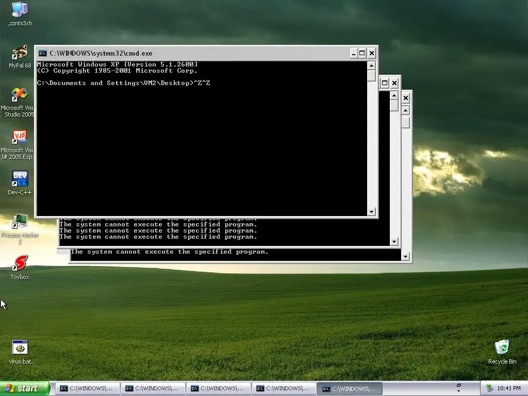This screenshot has width=528, height=396.
Task: Click the taskbar clock showing 10:41 PM
Action: click(509, 389)
